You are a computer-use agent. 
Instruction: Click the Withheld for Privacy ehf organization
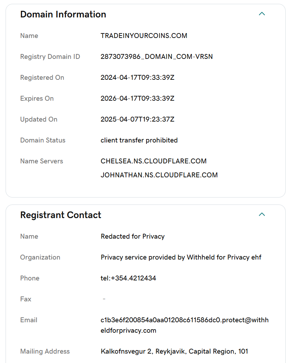[x=181, y=257]
